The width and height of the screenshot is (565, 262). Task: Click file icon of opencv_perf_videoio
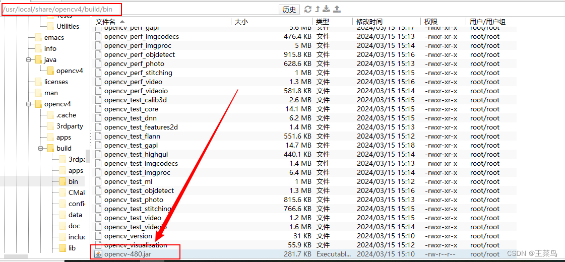tap(98, 91)
